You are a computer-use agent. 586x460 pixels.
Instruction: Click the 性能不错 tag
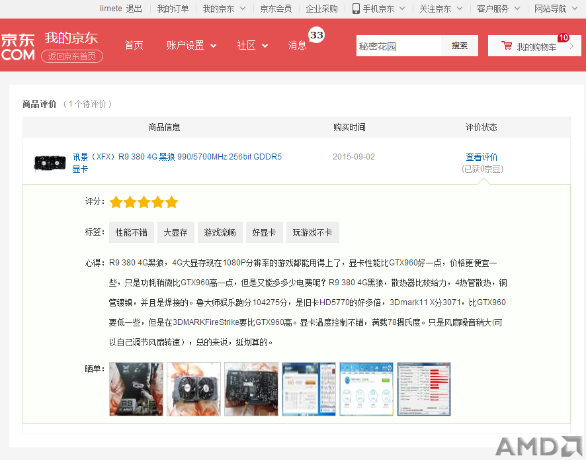tap(131, 232)
